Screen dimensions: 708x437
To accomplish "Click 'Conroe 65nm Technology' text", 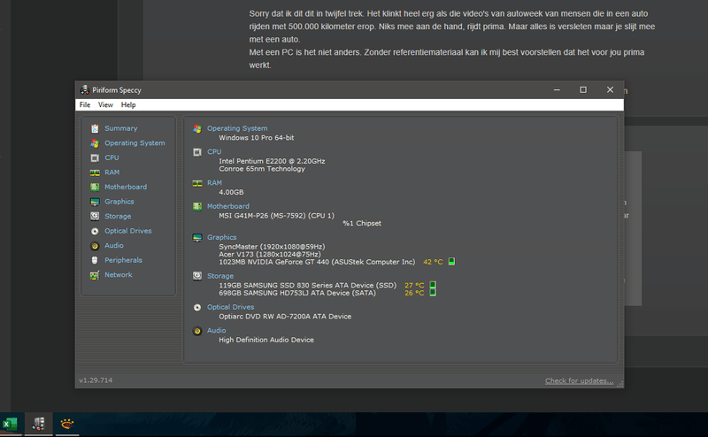I will point(262,169).
